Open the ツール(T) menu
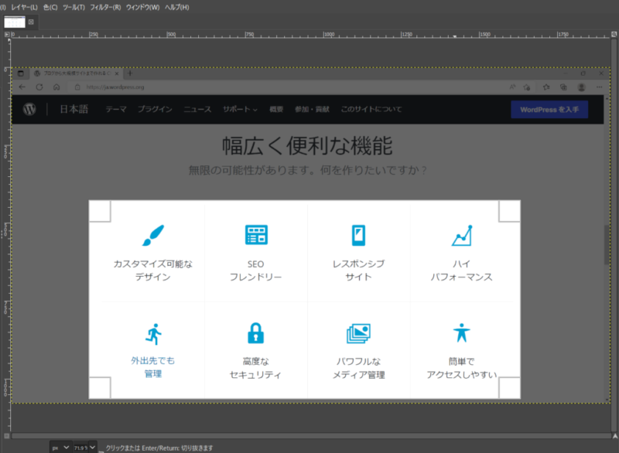This screenshot has height=453, width=619. (x=74, y=7)
